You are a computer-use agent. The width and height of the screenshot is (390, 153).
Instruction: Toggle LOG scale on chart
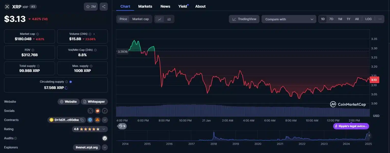click(x=368, y=19)
